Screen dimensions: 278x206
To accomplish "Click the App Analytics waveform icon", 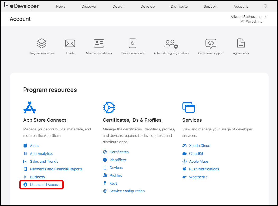I will coord(25,153).
